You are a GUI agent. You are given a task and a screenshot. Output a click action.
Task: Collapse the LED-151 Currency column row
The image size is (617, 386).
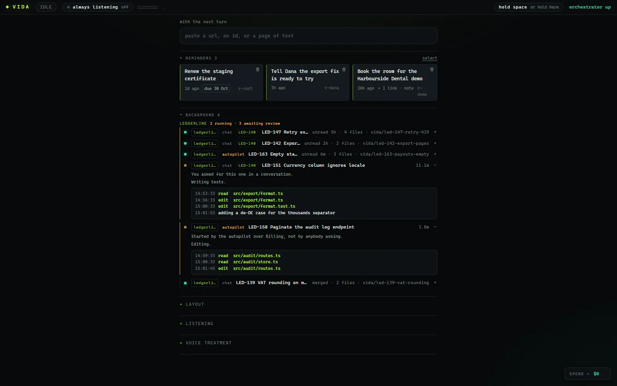point(435,165)
